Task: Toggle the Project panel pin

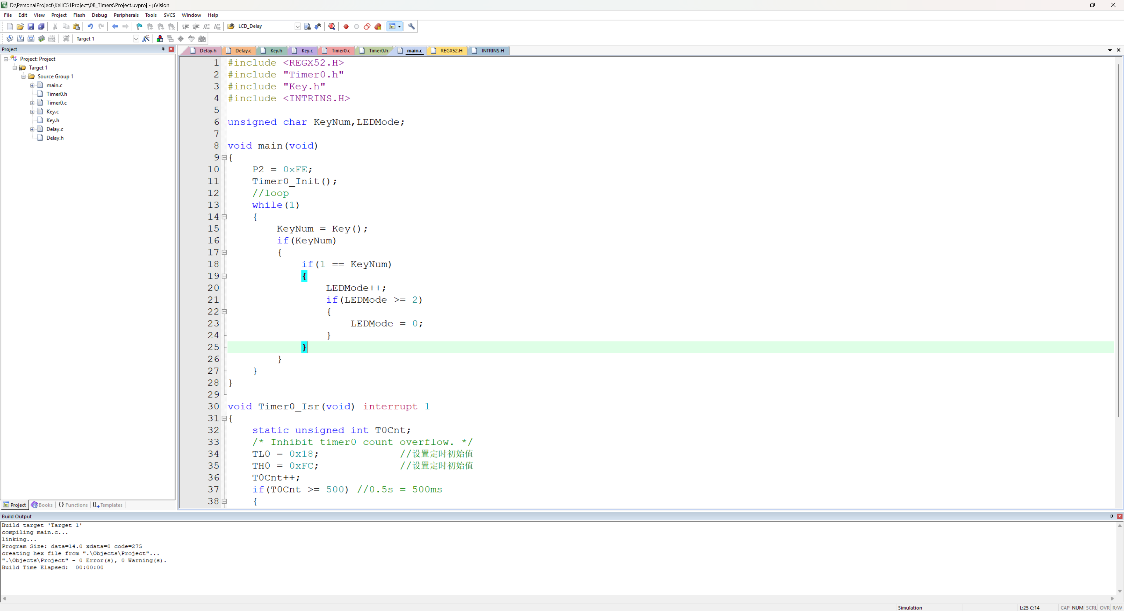Action: point(163,49)
